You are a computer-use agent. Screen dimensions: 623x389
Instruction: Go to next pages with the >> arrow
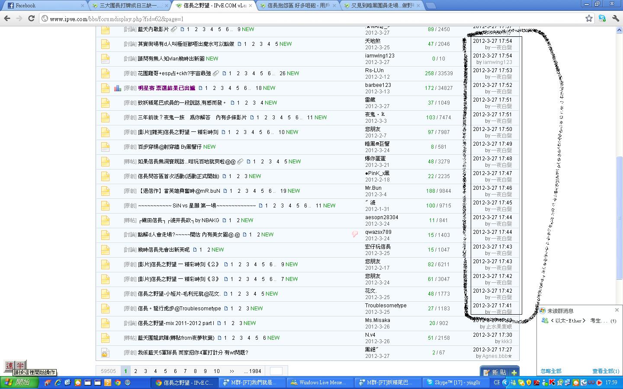point(232,371)
